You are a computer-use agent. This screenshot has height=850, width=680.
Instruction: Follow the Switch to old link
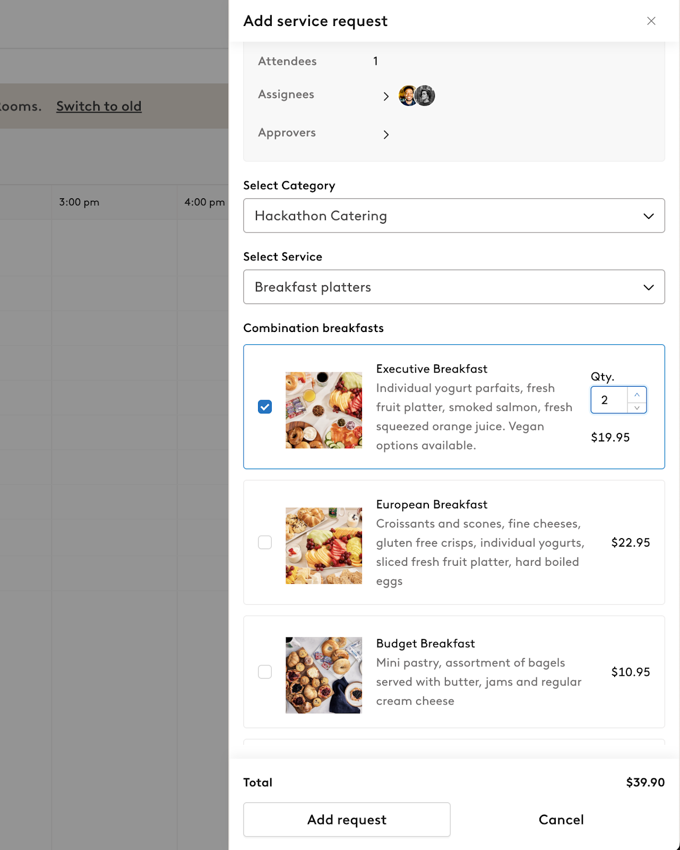pyautogui.click(x=99, y=106)
